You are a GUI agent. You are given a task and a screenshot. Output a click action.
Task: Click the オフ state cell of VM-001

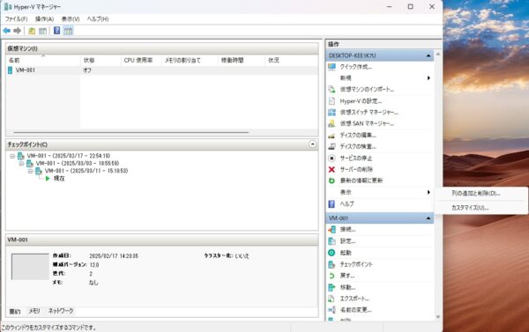click(87, 70)
